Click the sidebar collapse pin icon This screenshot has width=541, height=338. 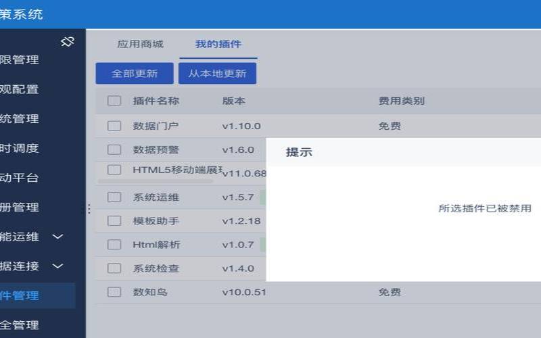[68, 42]
